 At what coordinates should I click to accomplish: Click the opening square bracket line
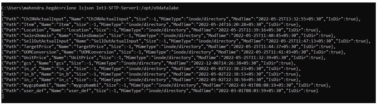tap(2, 14)
